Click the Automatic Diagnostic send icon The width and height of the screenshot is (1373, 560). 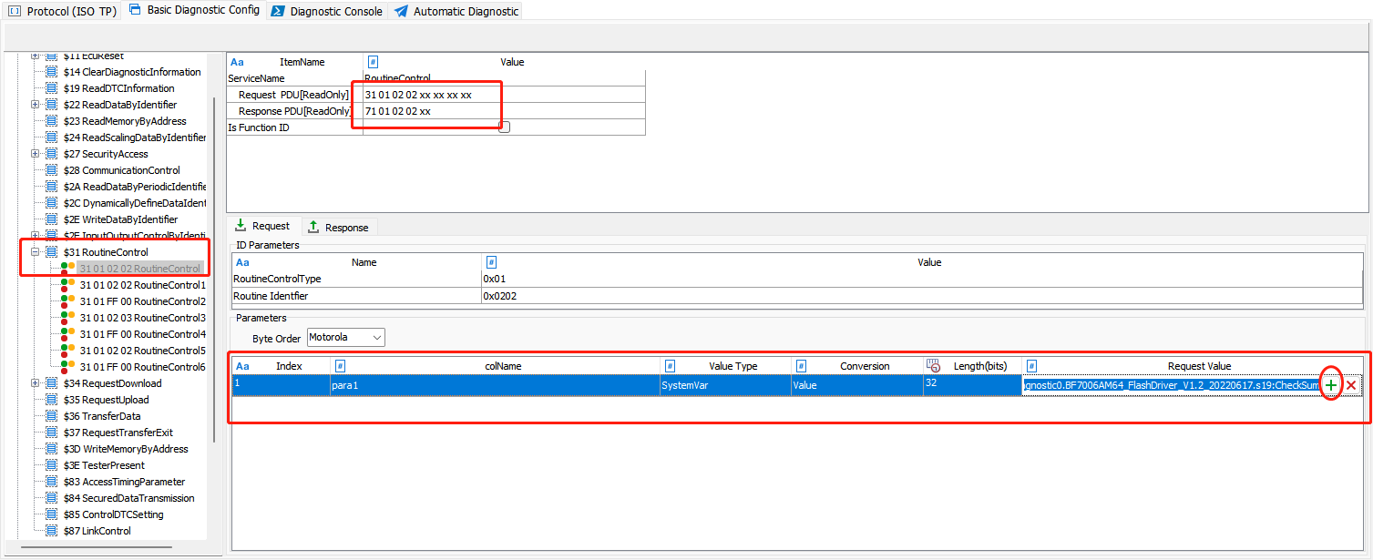pyautogui.click(x=400, y=11)
